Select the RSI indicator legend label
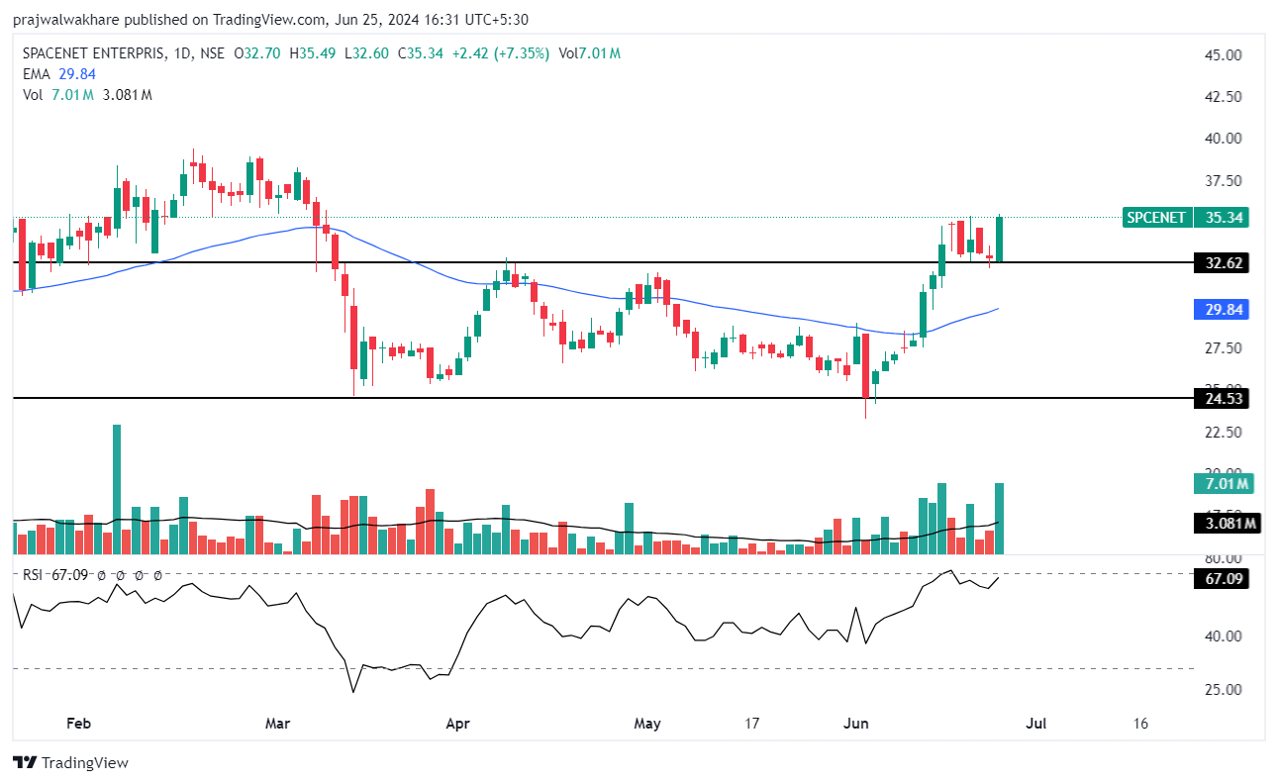 point(35,575)
